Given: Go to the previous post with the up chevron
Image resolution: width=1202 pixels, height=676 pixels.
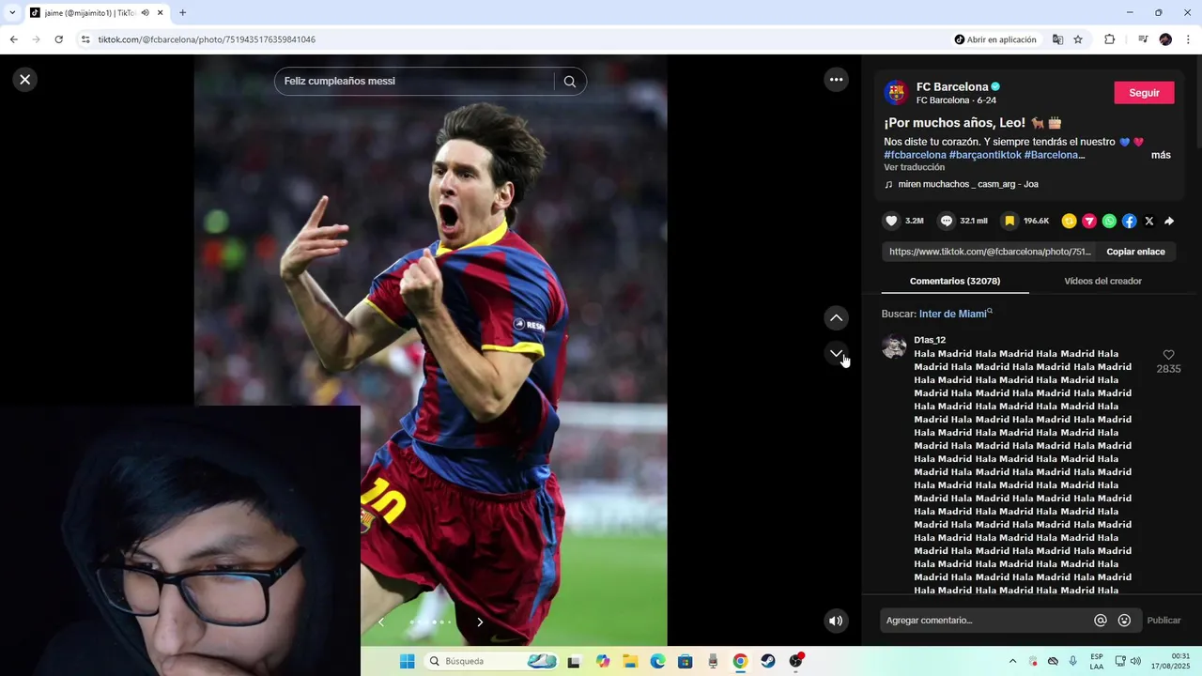Looking at the screenshot, I should (836, 318).
